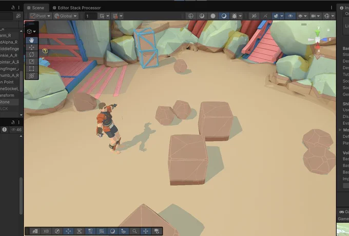
Task: Toggle lower-left panel lock icon
Action: click(x=13, y=122)
